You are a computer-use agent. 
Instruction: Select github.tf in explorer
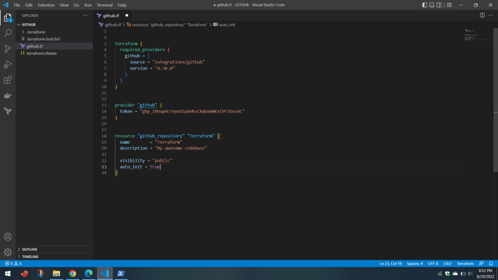click(x=54, y=46)
